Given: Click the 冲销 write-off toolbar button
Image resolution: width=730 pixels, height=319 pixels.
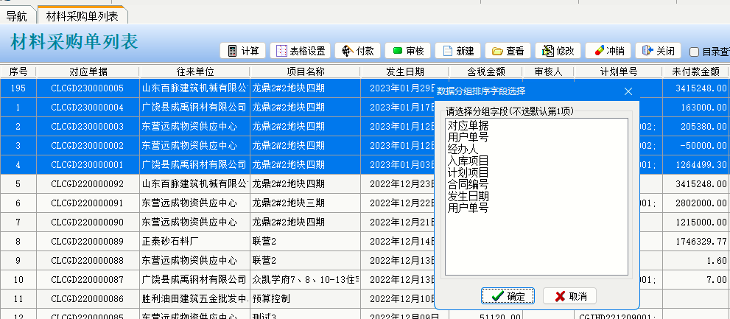Looking at the screenshot, I should 608,51.
